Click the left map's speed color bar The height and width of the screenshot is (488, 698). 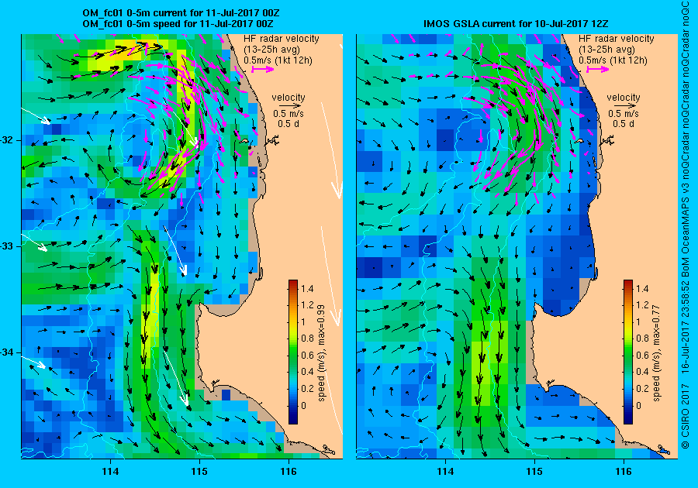click(x=293, y=352)
